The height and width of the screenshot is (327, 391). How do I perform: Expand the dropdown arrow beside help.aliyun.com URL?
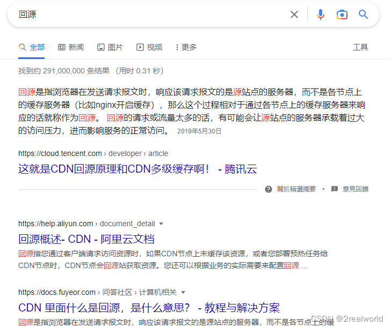pos(161,224)
